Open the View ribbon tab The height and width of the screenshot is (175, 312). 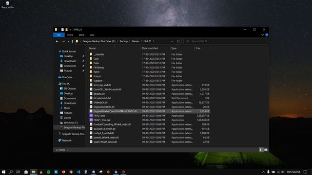[x=92, y=35]
